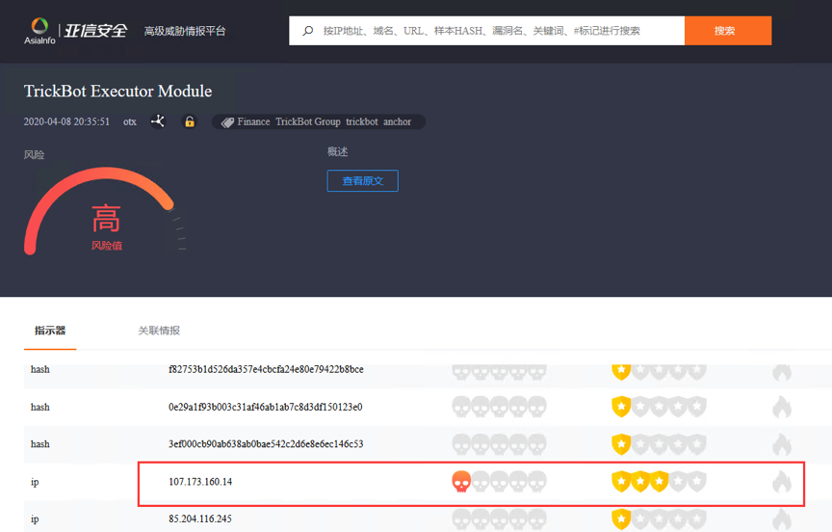Click the orange unlock padlock icon
The width and height of the screenshot is (832, 532).
point(190,121)
